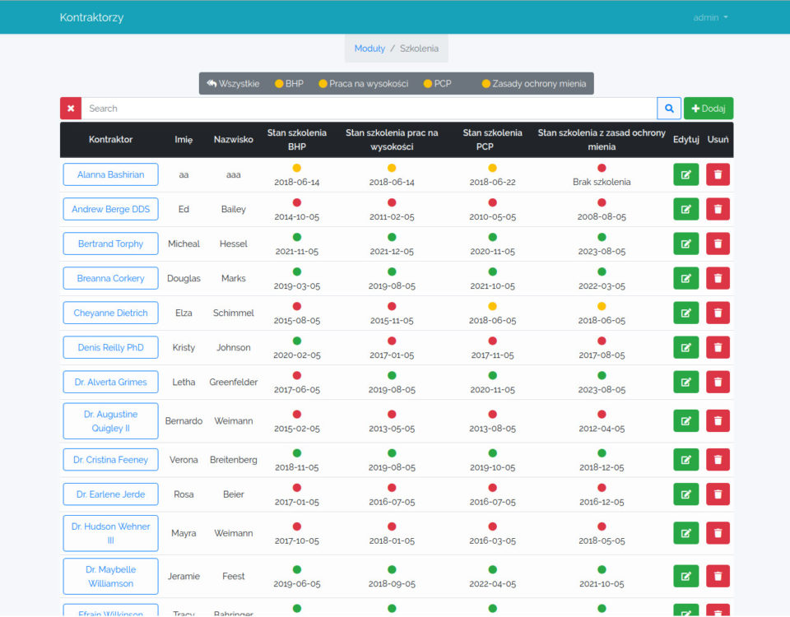The width and height of the screenshot is (790, 617).
Task: Filter by Zasady ochrony mienia tab
Action: pos(533,84)
